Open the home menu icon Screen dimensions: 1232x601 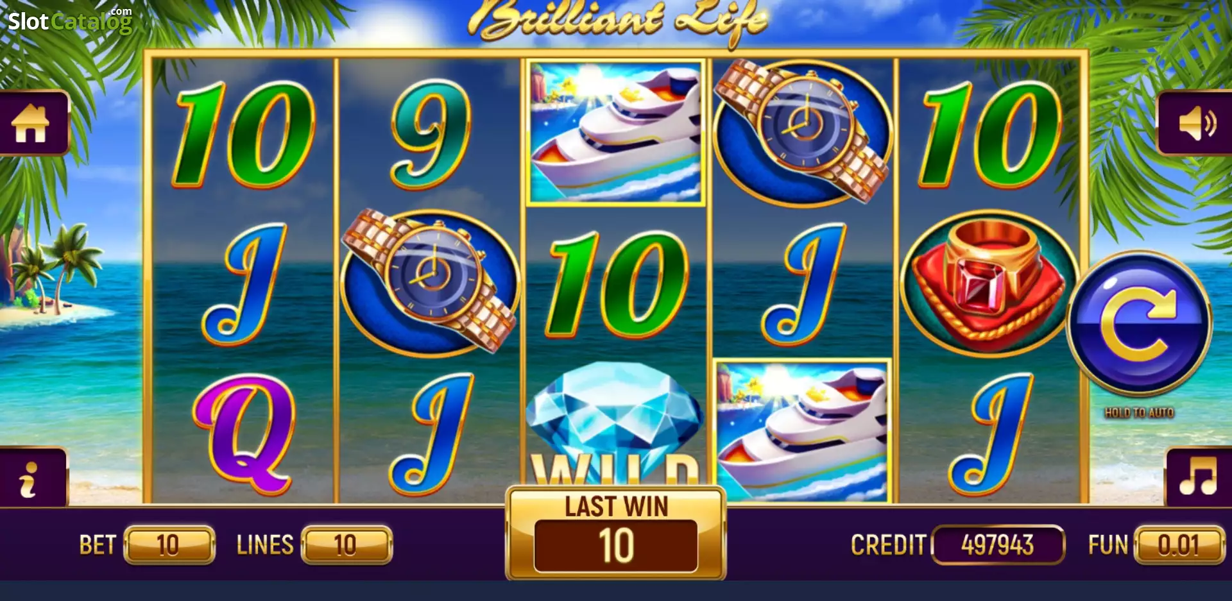click(32, 123)
